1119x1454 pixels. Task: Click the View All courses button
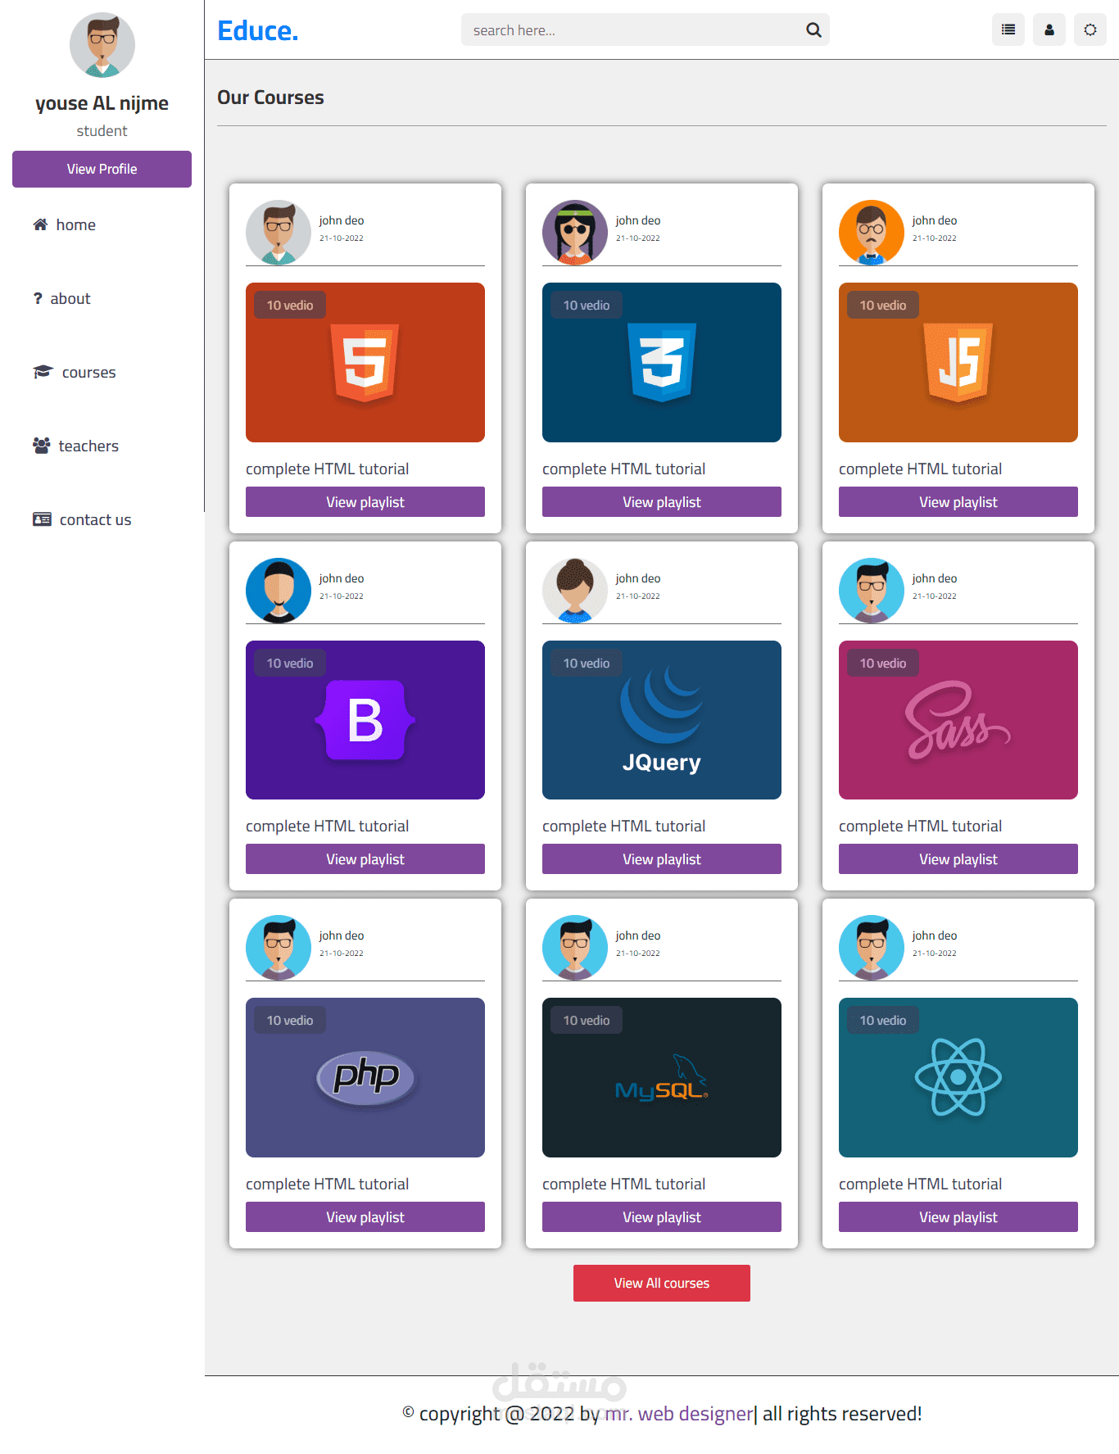662,1283
